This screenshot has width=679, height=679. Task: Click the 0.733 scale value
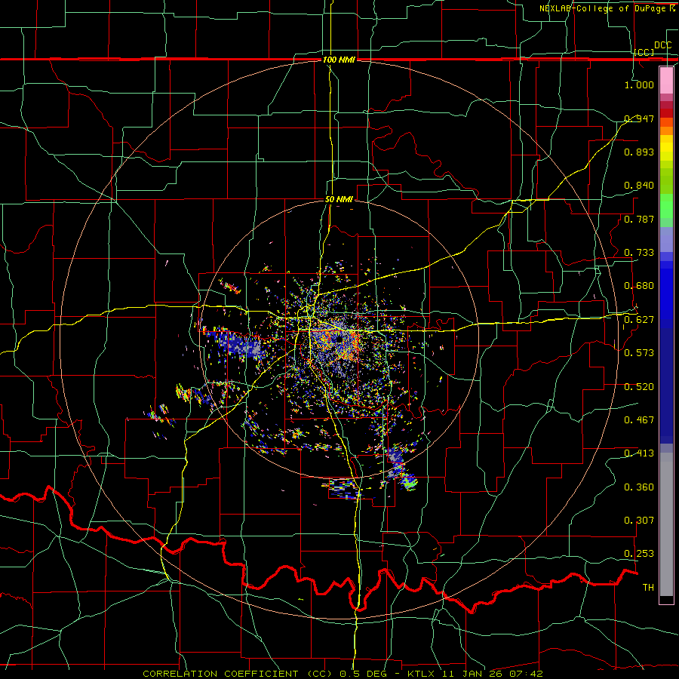coord(639,253)
